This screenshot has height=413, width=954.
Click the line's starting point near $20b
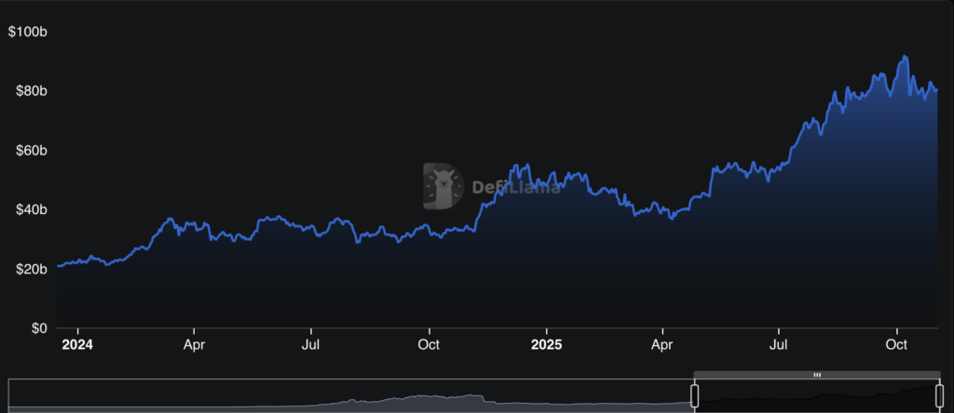59,266
